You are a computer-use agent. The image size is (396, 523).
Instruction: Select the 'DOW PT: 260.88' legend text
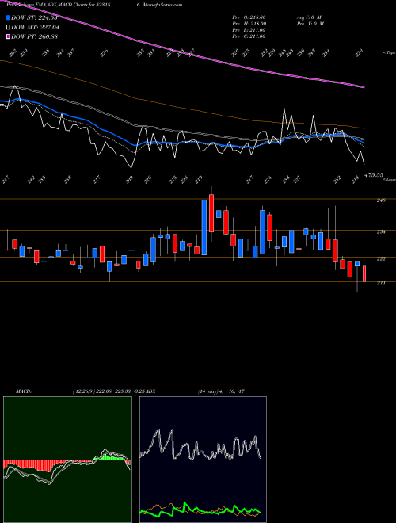[x=34, y=36]
